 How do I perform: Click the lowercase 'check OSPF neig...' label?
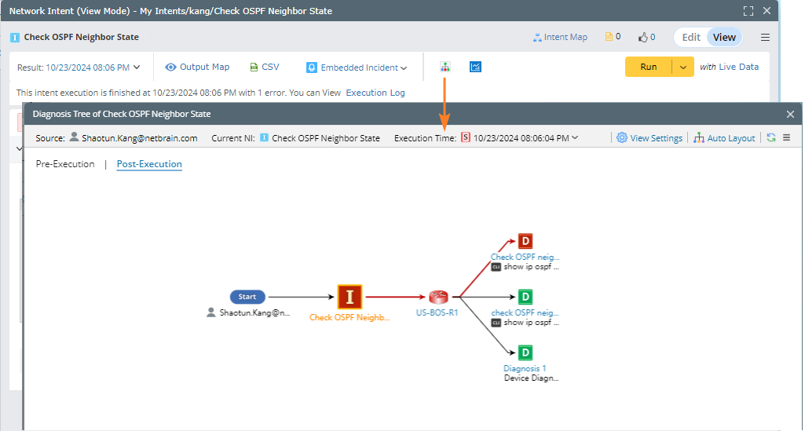coord(525,312)
